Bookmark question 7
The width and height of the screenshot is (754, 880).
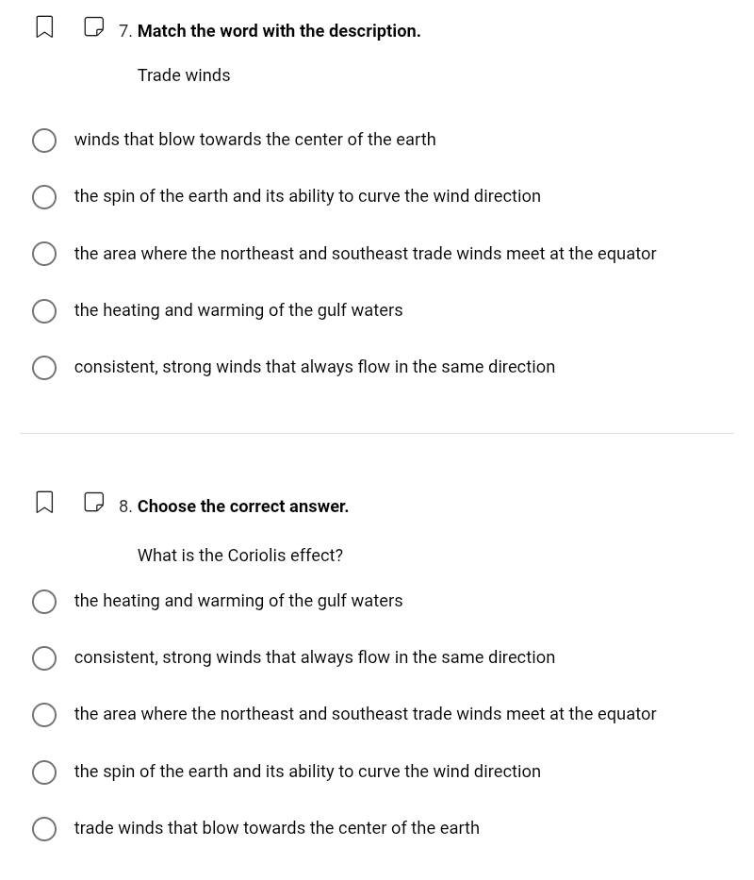point(44,27)
